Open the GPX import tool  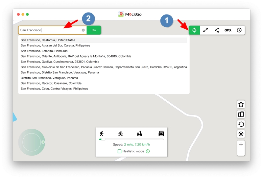[x=228, y=30]
